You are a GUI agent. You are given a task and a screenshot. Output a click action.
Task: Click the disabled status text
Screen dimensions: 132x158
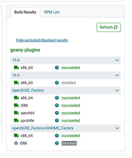point(69,83)
